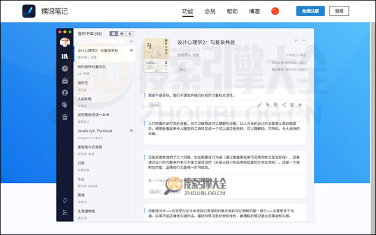Viewport: 376px width, 235px height.
Task: Select 北海道物语 in the book list
Action: (x=105, y=214)
